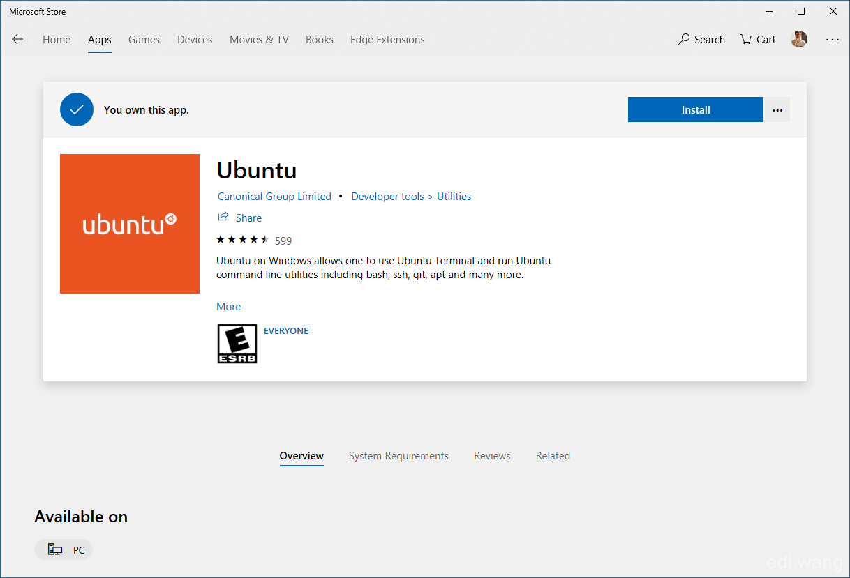Image resolution: width=850 pixels, height=578 pixels.
Task: Click the EVERYONE rating link
Action: tap(286, 331)
